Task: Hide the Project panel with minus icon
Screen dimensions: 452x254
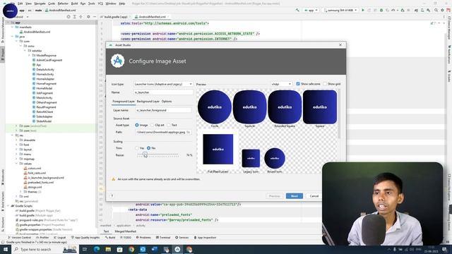Action: click(x=94, y=17)
